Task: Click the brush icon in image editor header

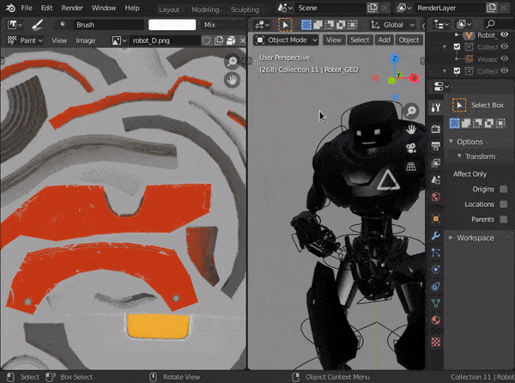Action: pyautogui.click(x=38, y=25)
